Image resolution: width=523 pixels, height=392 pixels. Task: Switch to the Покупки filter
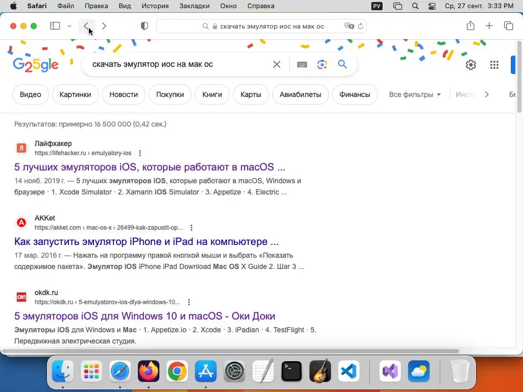click(170, 94)
